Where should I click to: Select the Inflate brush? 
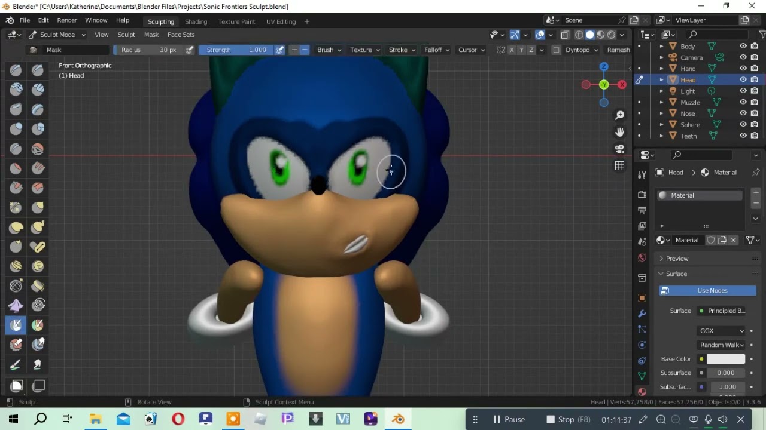[x=16, y=129]
